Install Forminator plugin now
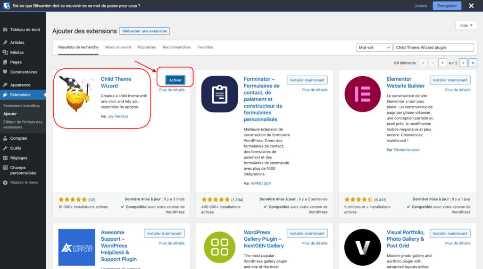This screenshot has height=269, width=483. (x=307, y=80)
